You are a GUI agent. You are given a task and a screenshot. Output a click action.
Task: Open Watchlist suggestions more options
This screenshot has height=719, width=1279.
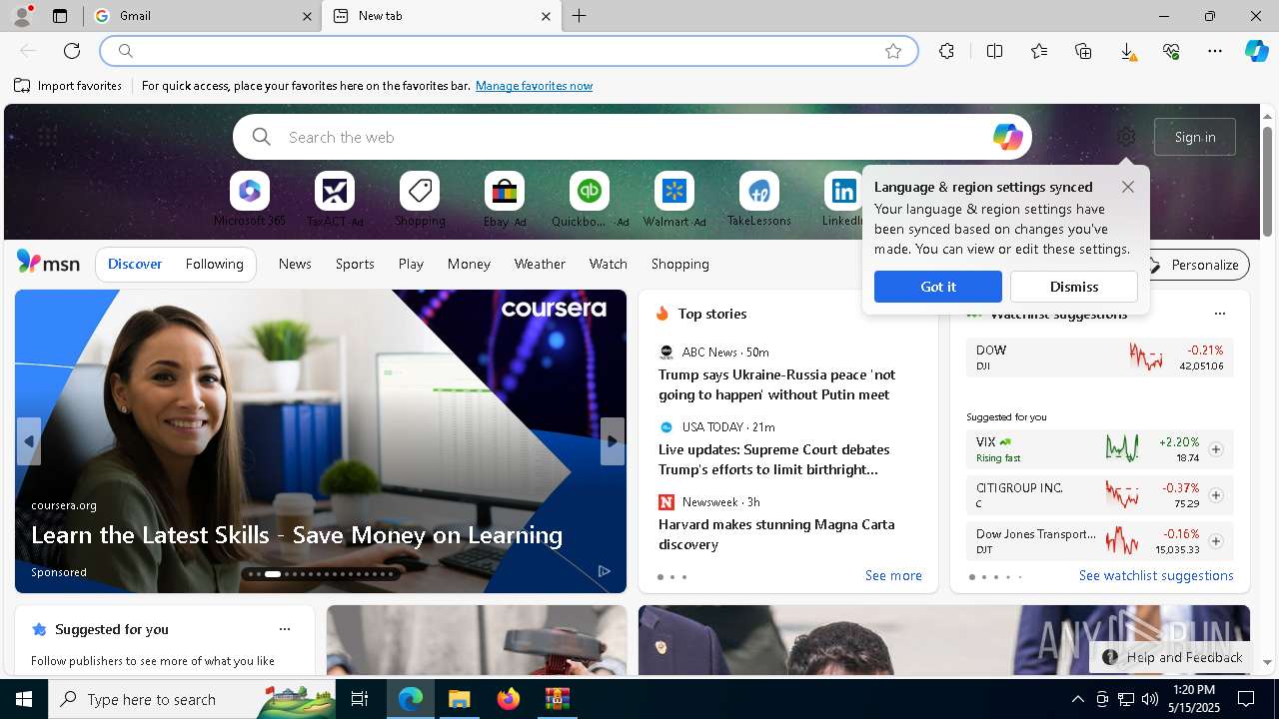tap(1219, 314)
